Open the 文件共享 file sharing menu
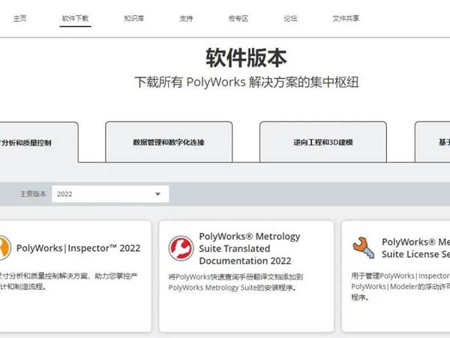This screenshot has width=450, height=338. pos(346,18)
